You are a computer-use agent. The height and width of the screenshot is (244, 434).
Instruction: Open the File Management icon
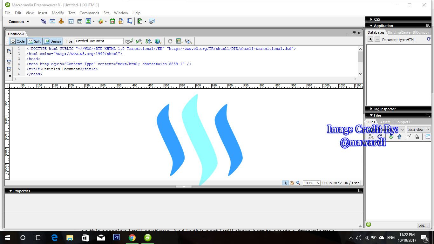pyautogui.click(x=148, y=41)
